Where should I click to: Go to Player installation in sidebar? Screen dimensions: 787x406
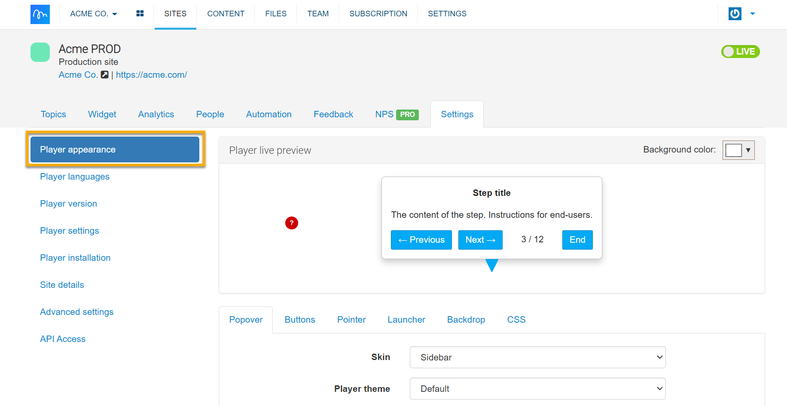coord(75,258)
